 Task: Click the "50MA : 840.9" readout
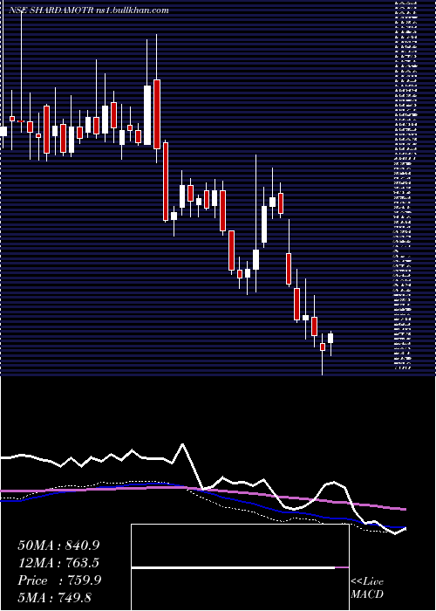tap(58, 546)
